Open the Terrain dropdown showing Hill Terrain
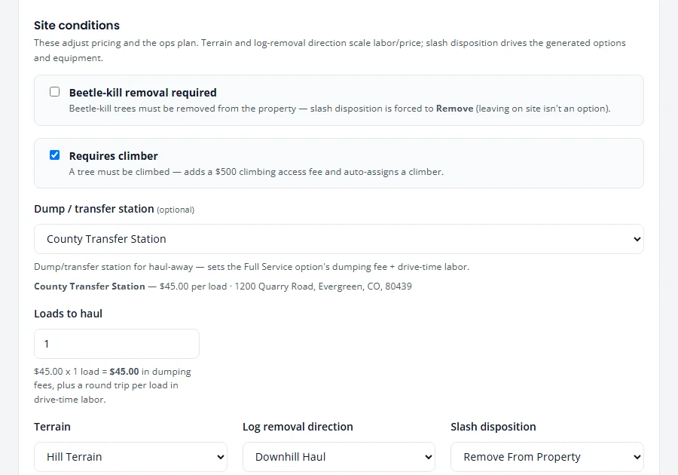678x475 pixels. pyautogui.click(x=130, y=457)
